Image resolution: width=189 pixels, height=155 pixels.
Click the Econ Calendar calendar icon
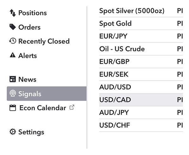pyautogui.click(x=13, y=107)
